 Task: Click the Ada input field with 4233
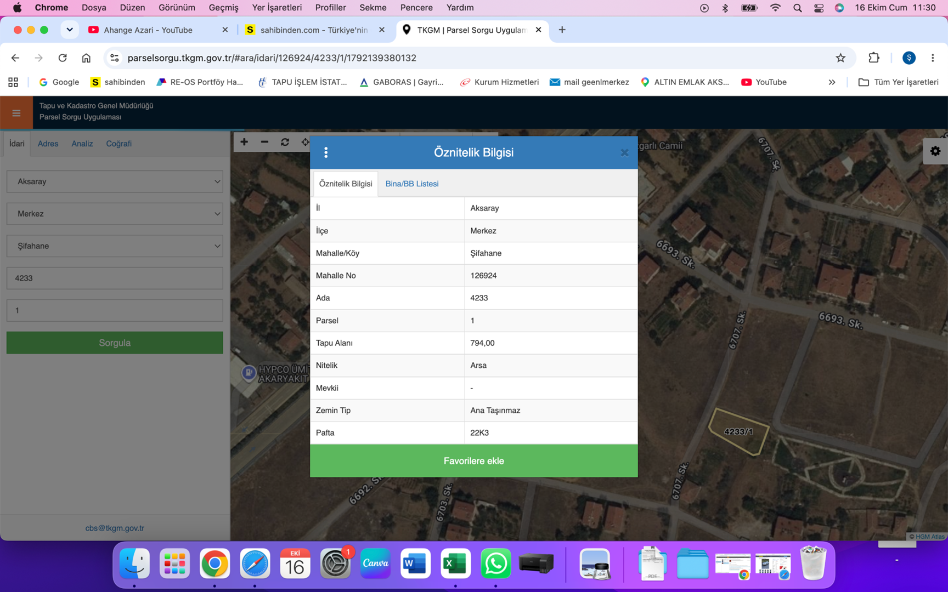click(x=115, y=278)
